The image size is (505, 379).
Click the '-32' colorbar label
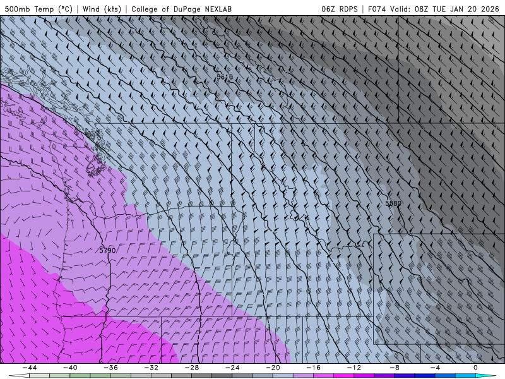[x=151, y=368]
